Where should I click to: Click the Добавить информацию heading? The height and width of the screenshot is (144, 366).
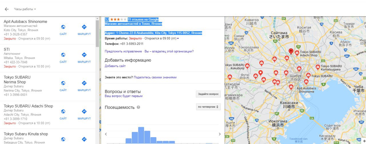pos(128,60)
